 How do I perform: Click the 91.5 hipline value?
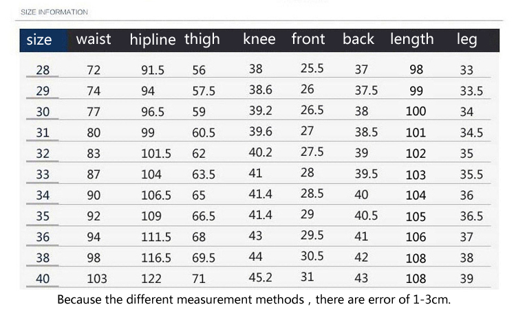pos(153,70)
